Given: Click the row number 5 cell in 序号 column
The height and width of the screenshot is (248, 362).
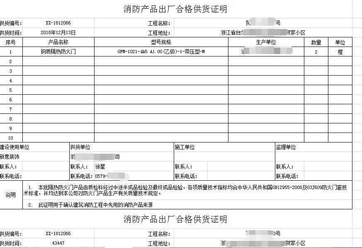Looking at the screenshot, I should click(11, 90).
